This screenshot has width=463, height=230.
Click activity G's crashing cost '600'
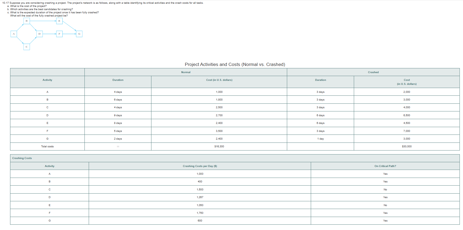pos(200,221)
